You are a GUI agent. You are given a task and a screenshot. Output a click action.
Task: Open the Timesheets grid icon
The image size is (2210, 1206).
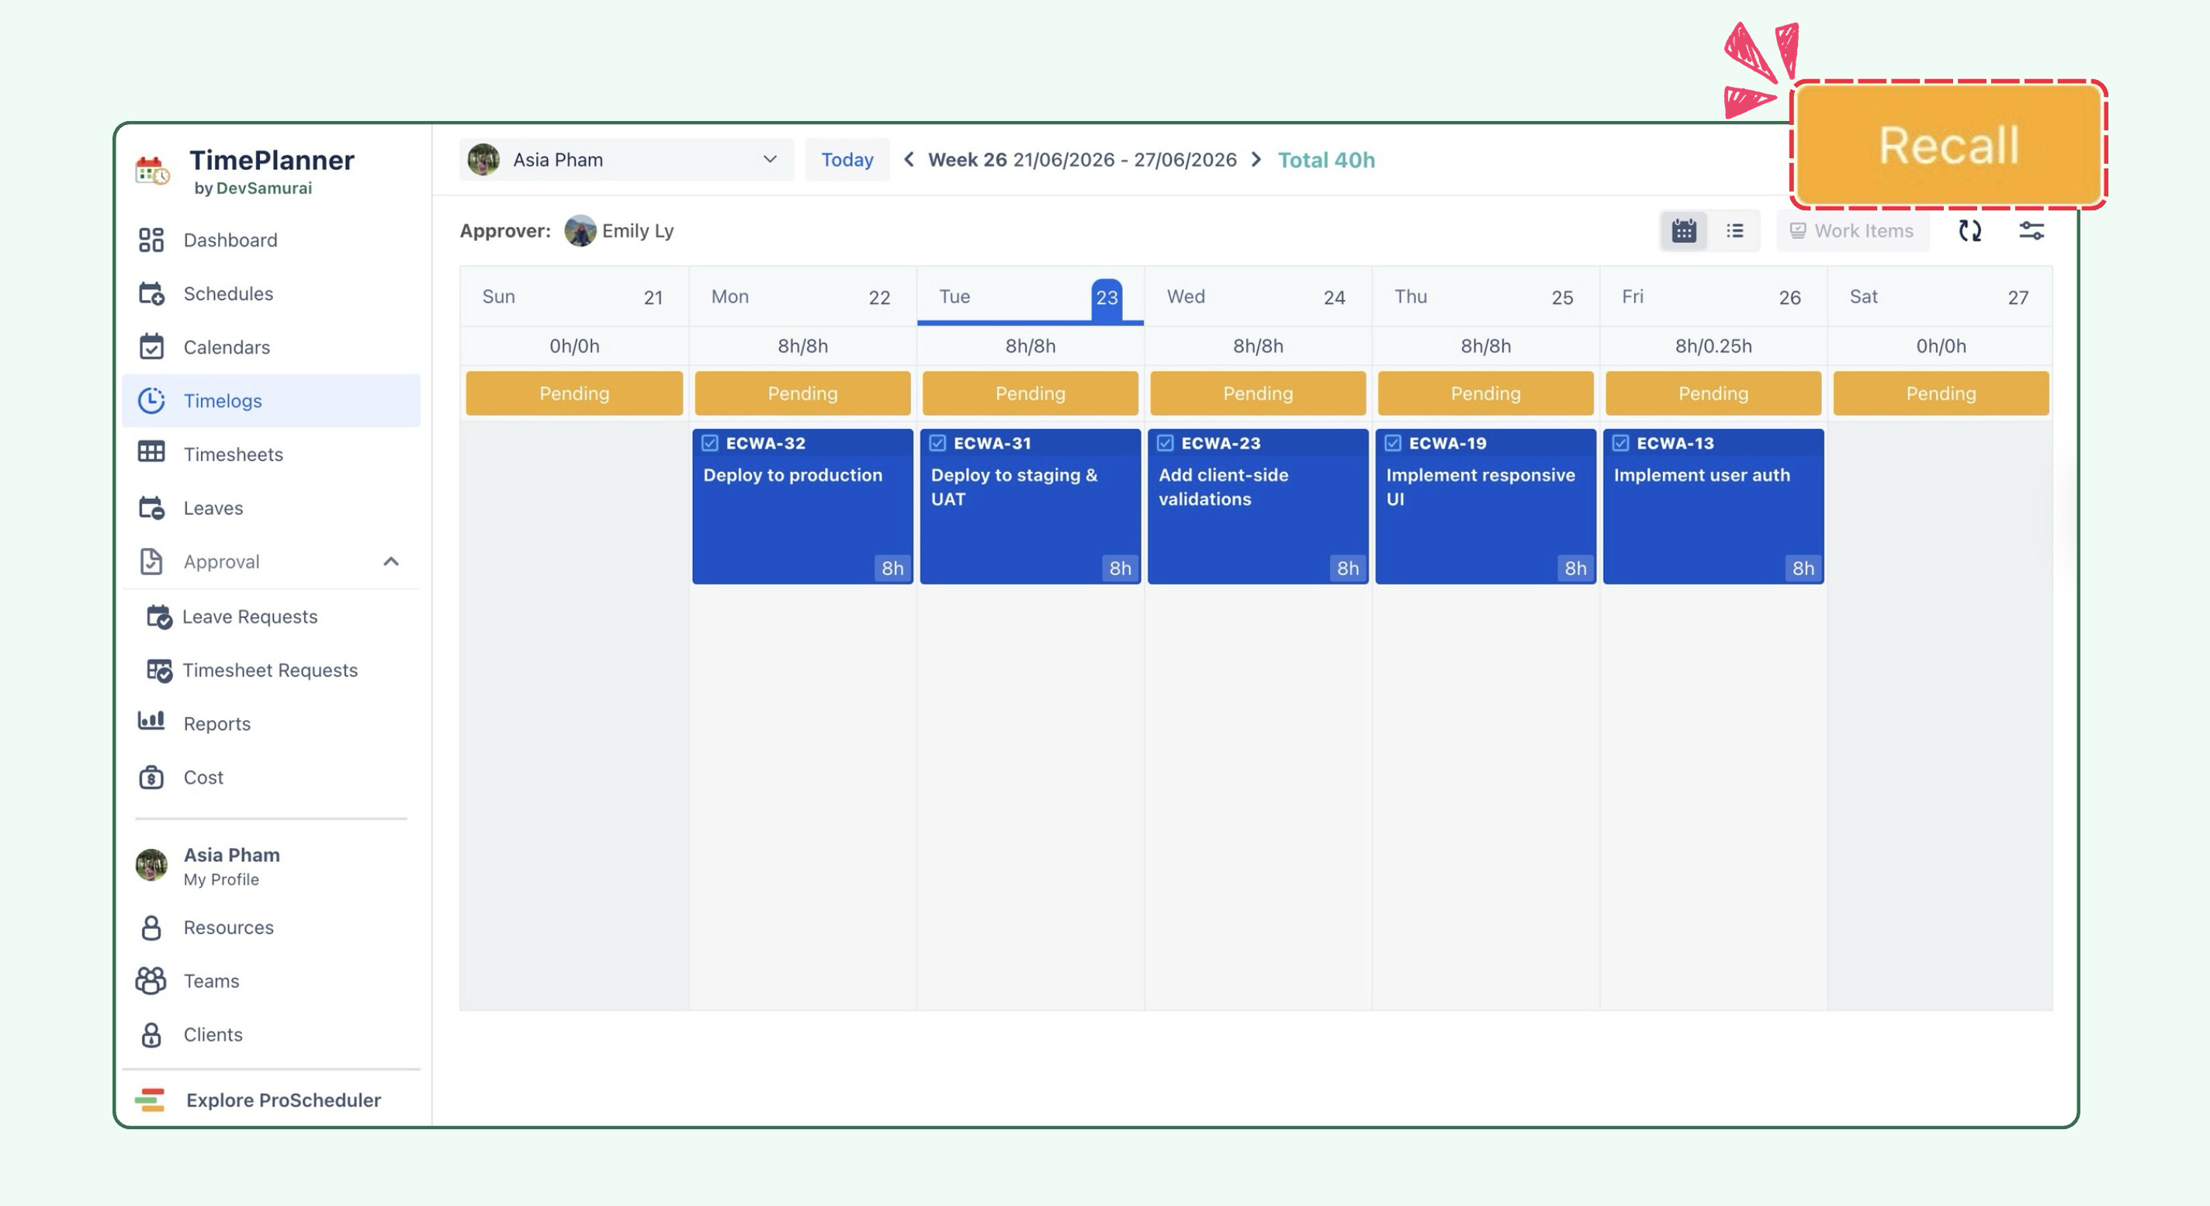click(x=151, y=453)
